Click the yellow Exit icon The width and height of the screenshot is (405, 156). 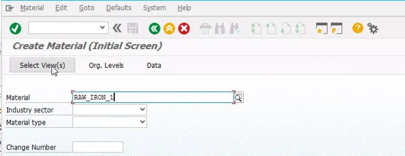(x=169, y=28)
